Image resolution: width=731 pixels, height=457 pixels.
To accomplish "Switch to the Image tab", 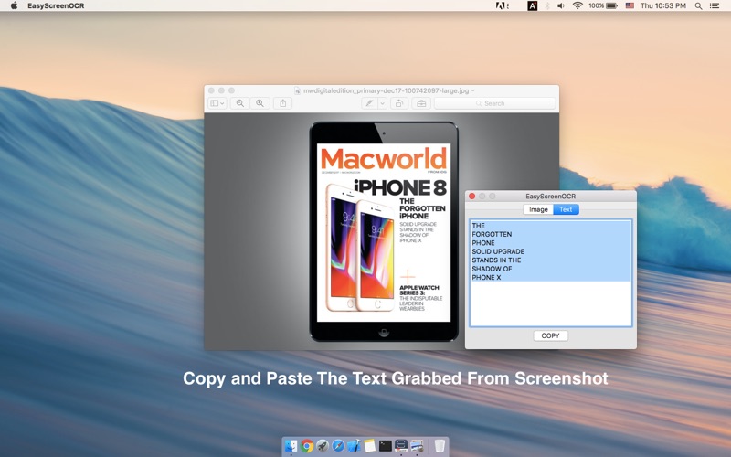I will (538, 209).
